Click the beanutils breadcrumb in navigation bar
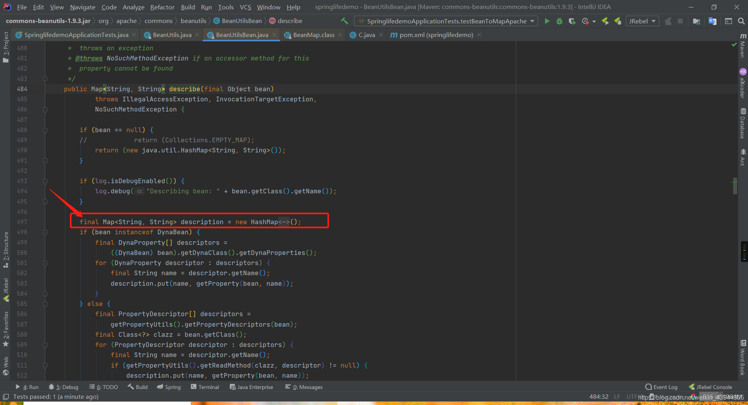 click(194, 21)
